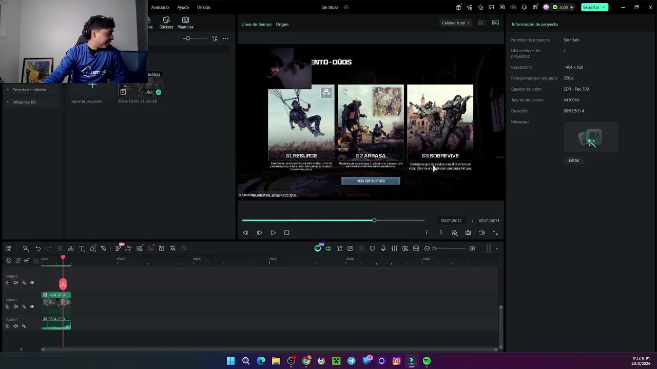Screen dimensions: 657x369
Task: Open the three-dot more menu in media panel
Action: pyautogui.click(x=225, y=38)
